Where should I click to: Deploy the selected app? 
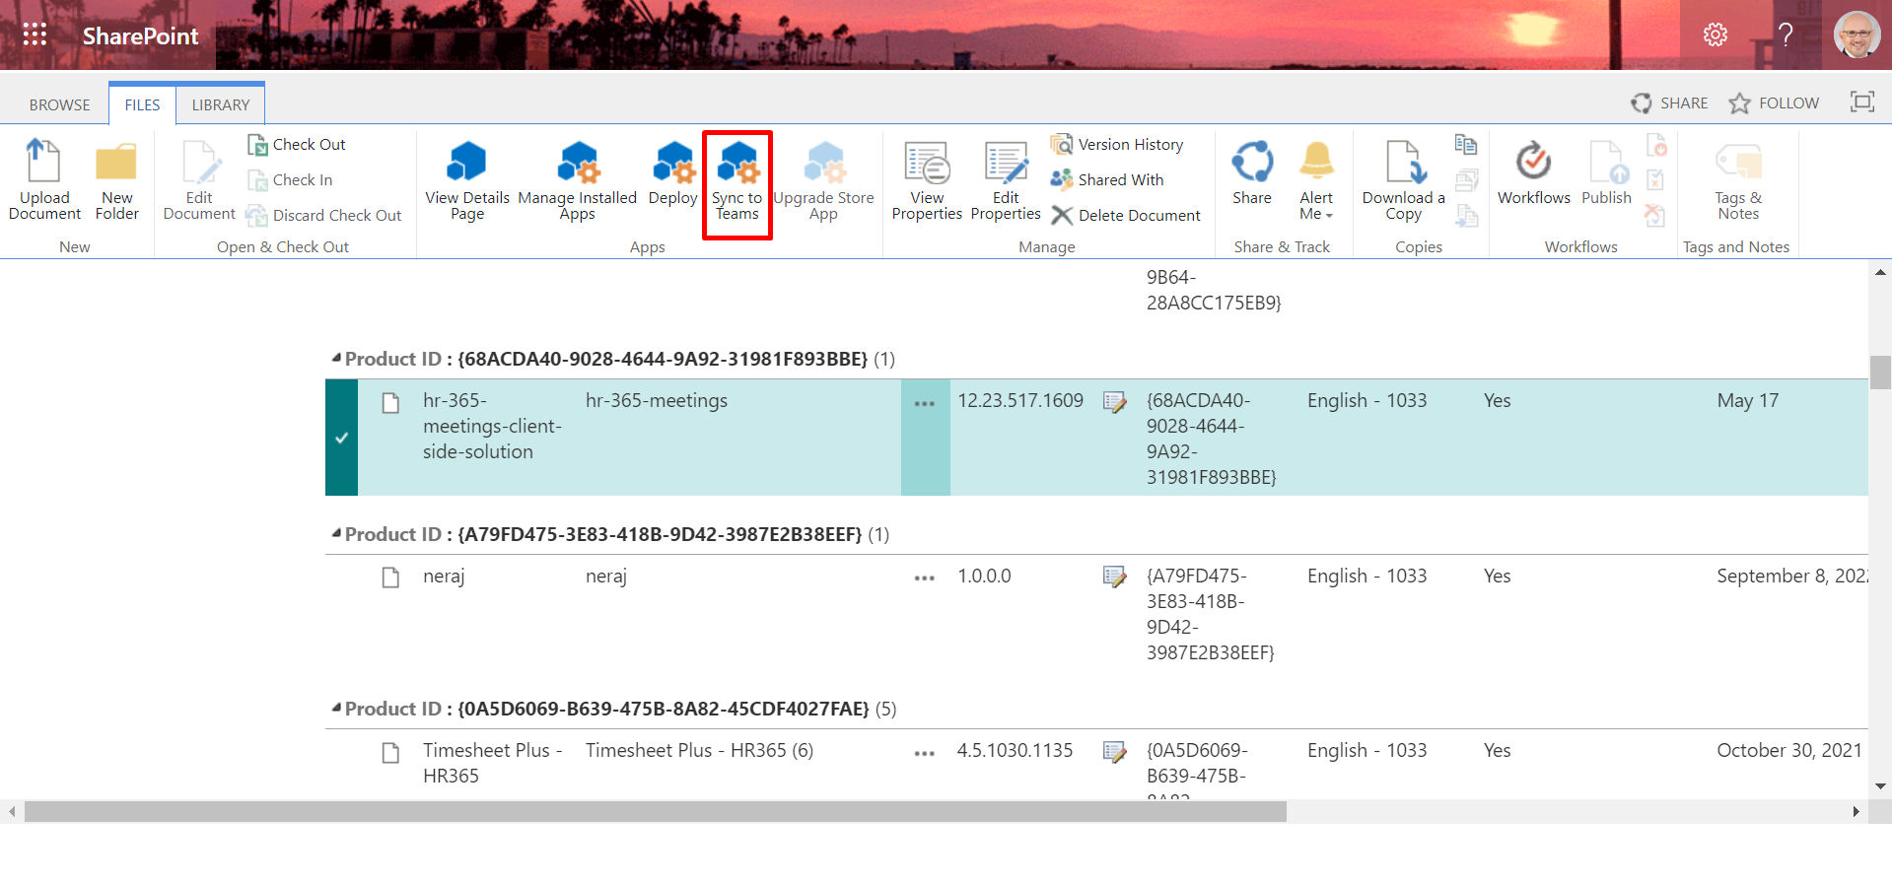(673, 173)
